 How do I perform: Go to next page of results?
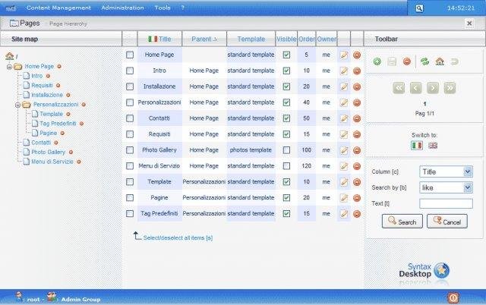tap(433, 88)
